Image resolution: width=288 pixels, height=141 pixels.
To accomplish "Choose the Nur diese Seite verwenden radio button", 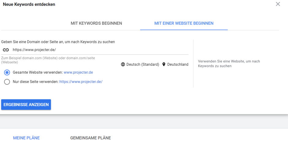I will coord(7,82).
